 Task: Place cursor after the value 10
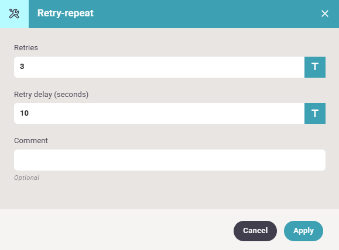29,113
